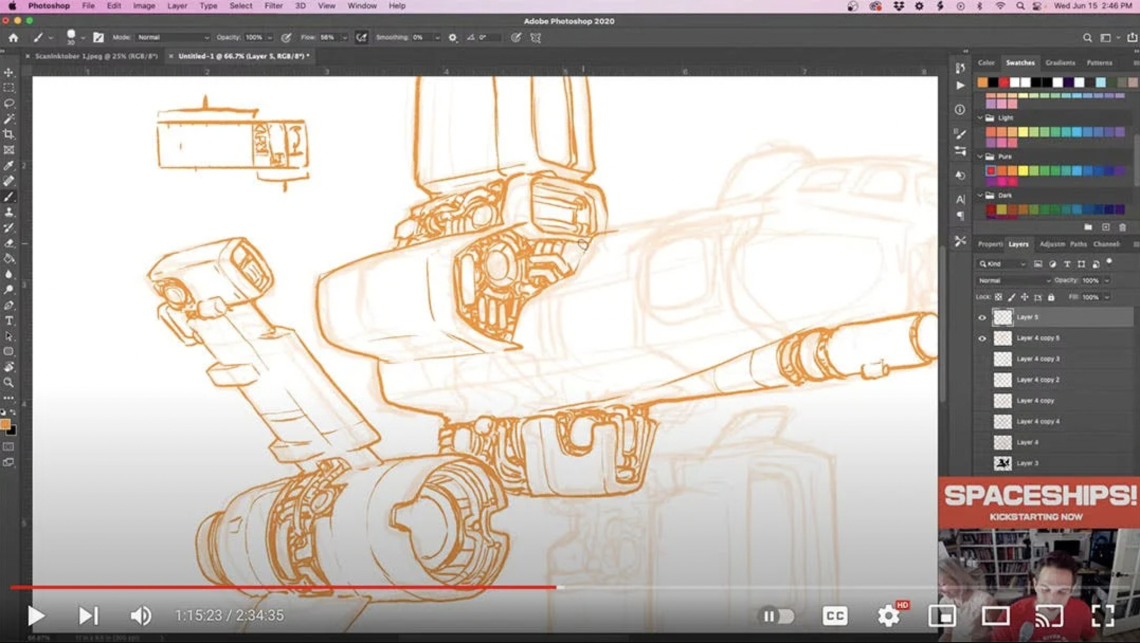
Task: Open the Opacity dropdown in options bar
Action: [x=269, y=38]
